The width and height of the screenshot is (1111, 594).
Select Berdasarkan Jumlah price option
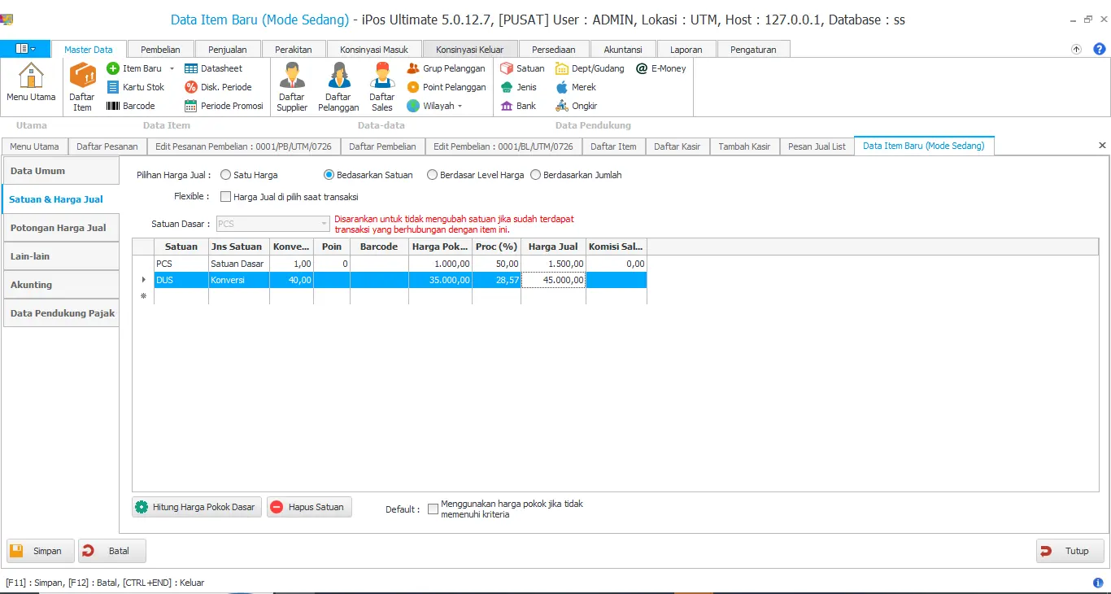[536, 175]
